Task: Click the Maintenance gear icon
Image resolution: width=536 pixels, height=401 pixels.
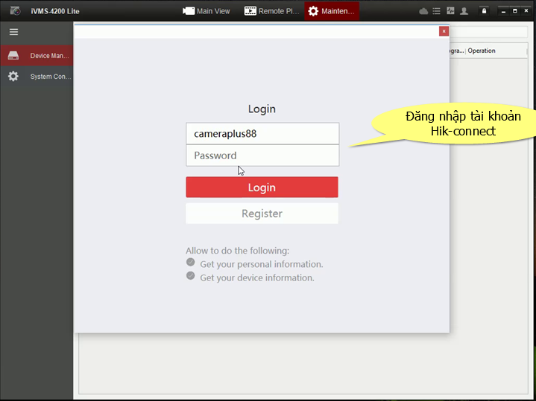Action: pos(313,11)
